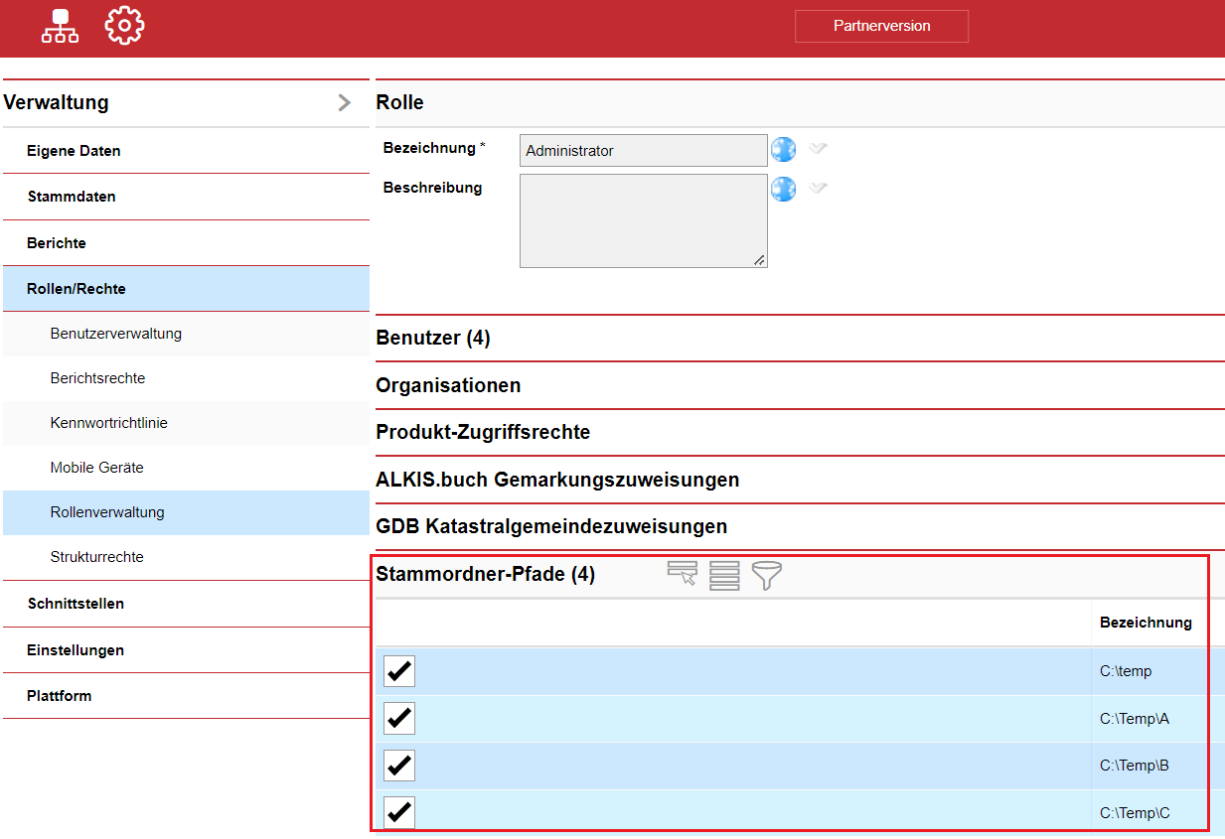Go to Berichtsrechte submenu item
1225x839 pixels.
point(186,378)
